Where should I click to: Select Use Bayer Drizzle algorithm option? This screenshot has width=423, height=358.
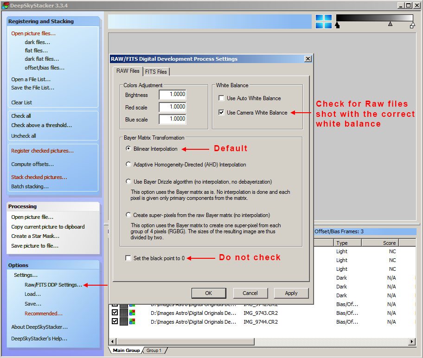click(x=128, y=181)
